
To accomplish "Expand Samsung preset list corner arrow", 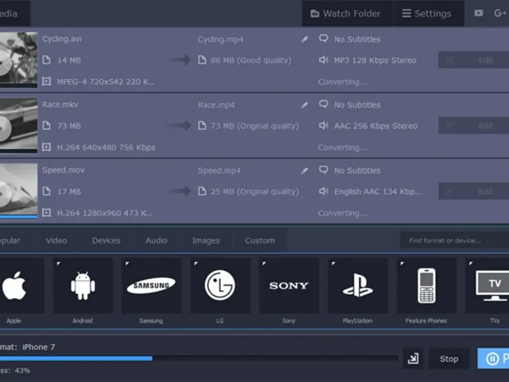I will click(127, 264).
